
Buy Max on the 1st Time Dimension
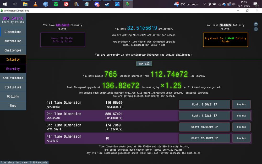coord(241,104)
